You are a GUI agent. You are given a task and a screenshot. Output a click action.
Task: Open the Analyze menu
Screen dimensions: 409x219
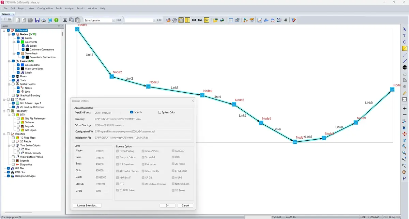click(69, 8)
